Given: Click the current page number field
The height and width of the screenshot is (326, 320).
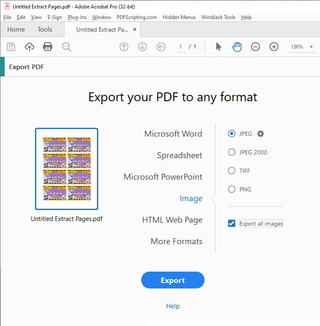Looking at the screenshot, I should (x=180, y=47).
